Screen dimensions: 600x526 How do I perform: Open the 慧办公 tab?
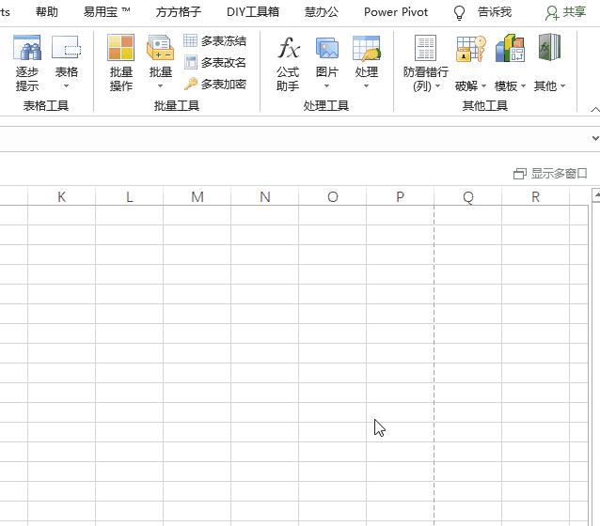[322, 12]
